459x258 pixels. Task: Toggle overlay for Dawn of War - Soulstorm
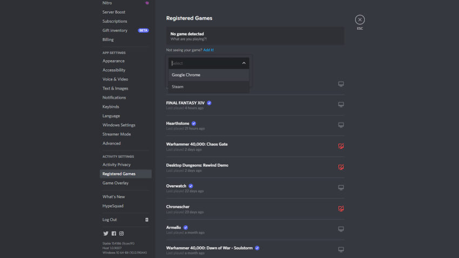point(341,249)
